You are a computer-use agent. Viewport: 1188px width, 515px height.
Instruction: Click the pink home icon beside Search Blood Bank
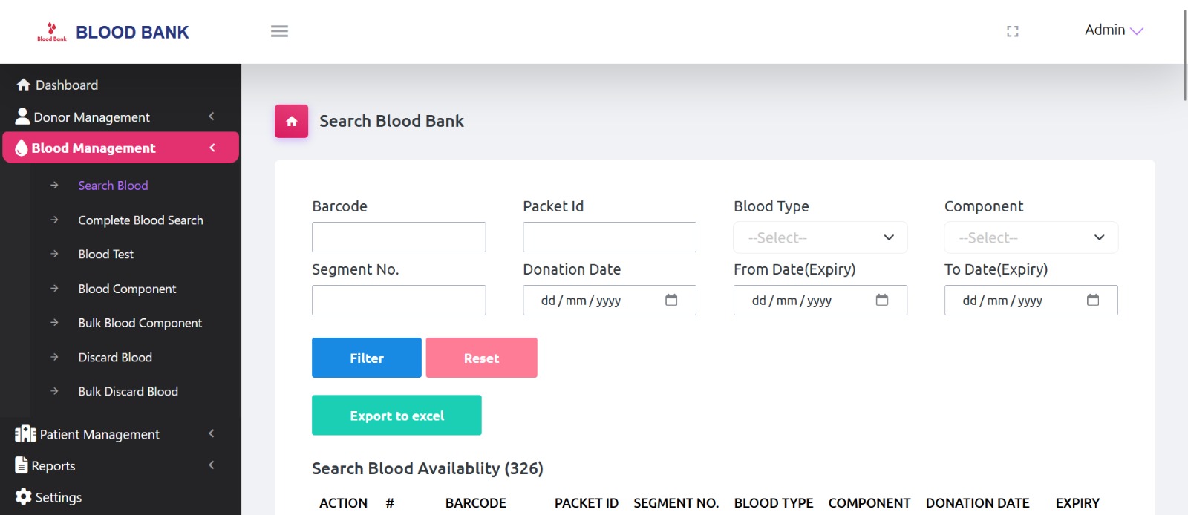click(x=291, y=121)
